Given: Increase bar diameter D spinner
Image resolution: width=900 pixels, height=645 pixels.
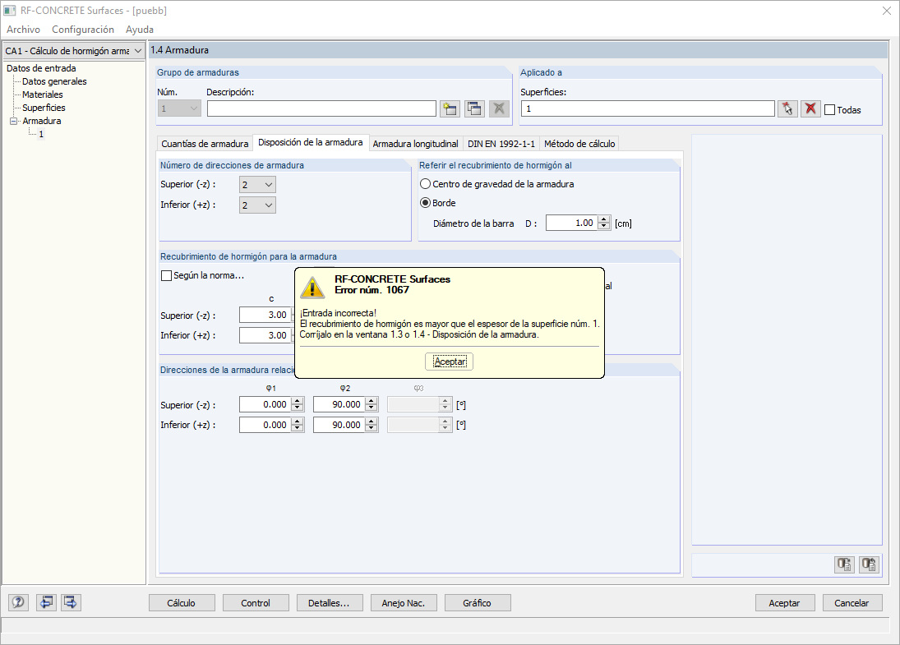Looking at the screenshot, I should click(604, 219).
